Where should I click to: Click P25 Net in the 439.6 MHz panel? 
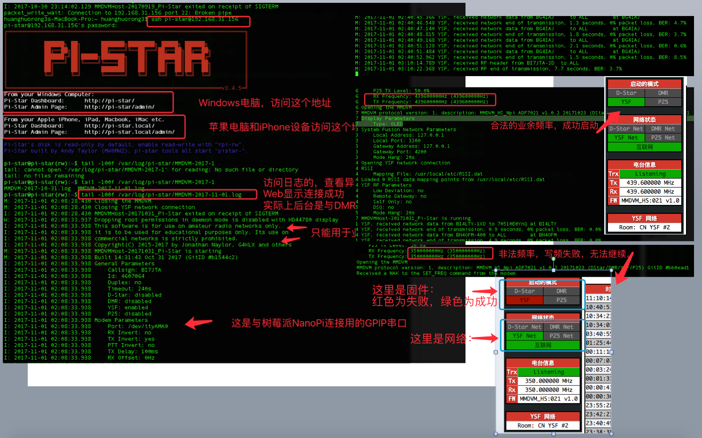click(x=663, y=138)
